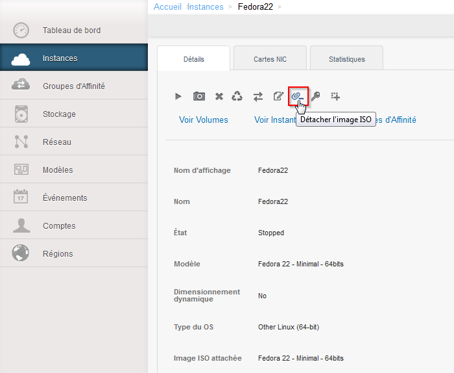
Task: Click the recycle icon to reinstall the VM
Action: (237, 96)
